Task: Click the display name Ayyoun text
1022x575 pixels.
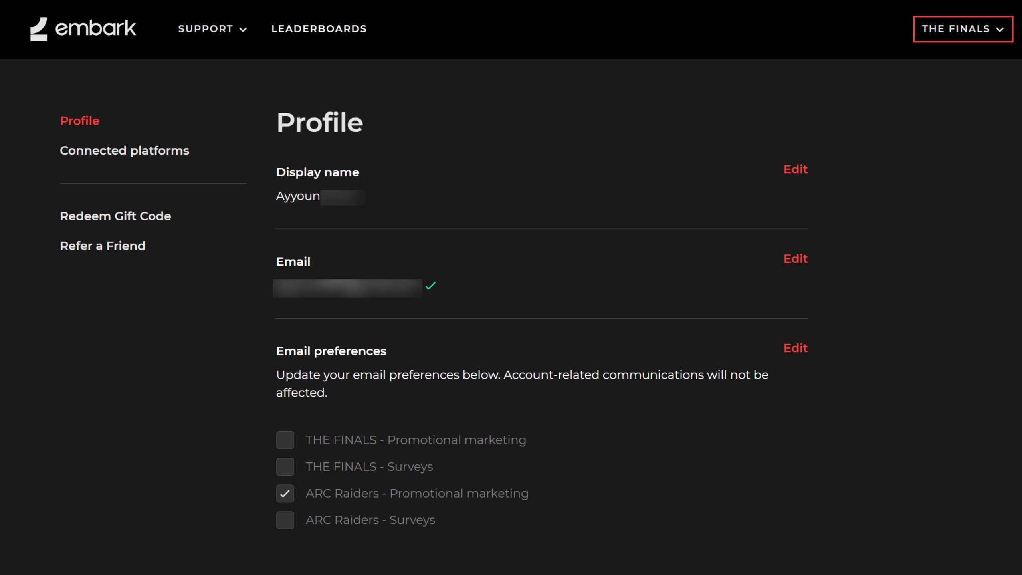Action: click(298, 196)
